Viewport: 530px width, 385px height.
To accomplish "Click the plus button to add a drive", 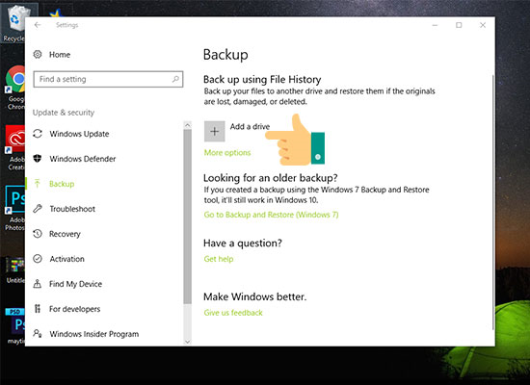I will click(x=214, y=131).
